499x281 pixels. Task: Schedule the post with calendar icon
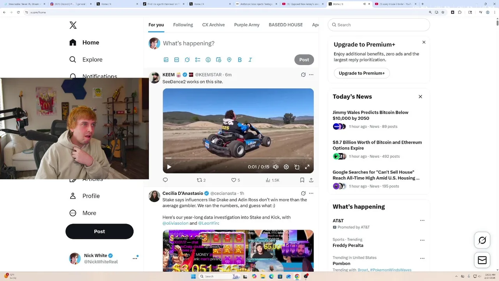[219, 60]
